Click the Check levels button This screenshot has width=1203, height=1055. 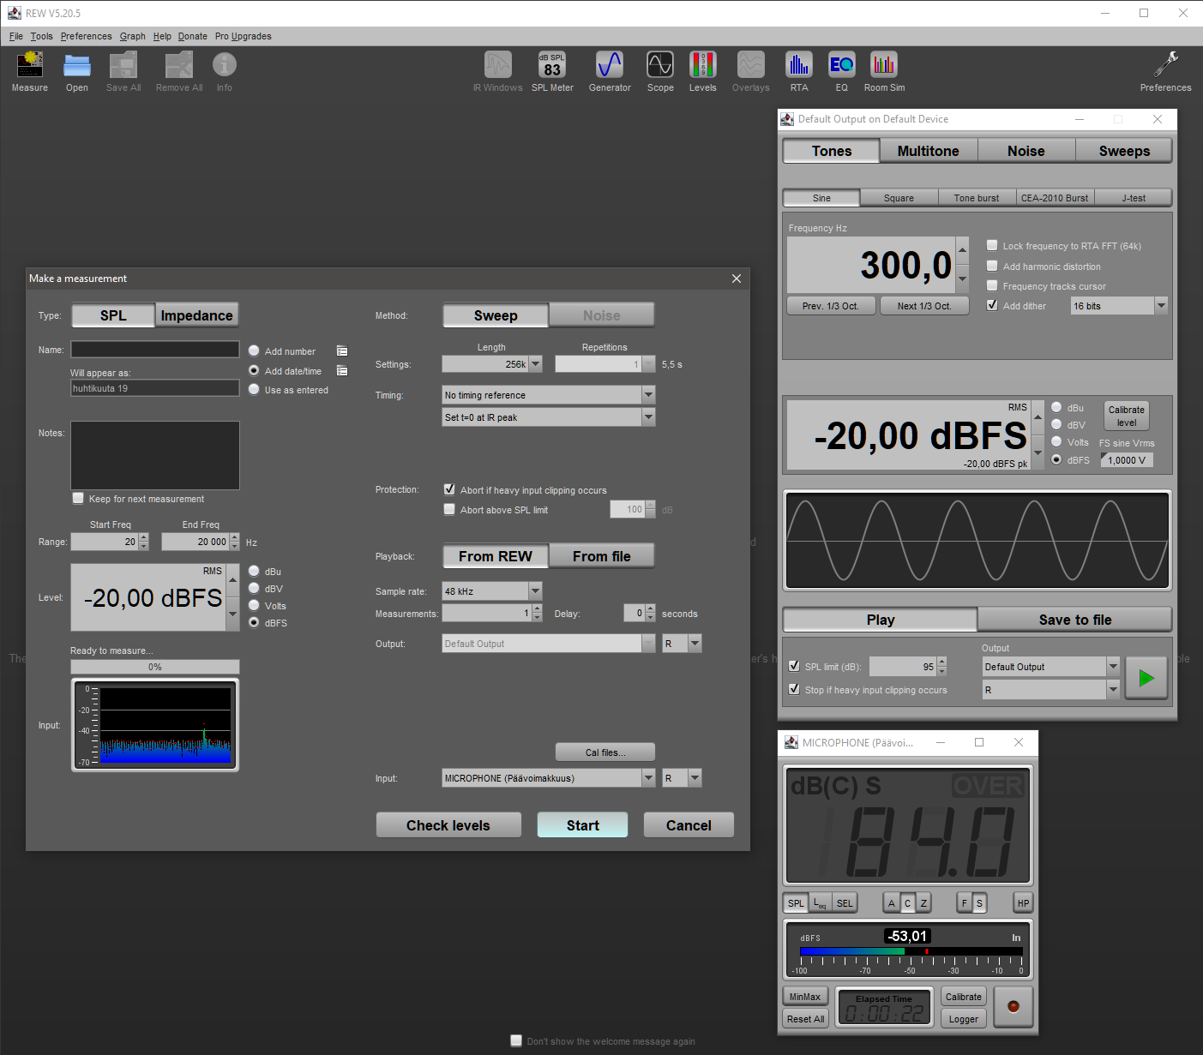coord(448,825)
